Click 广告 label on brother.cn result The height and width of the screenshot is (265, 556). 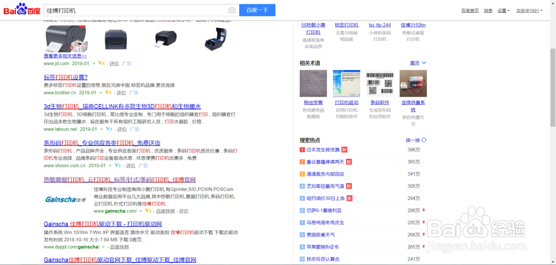click(133, 93)
